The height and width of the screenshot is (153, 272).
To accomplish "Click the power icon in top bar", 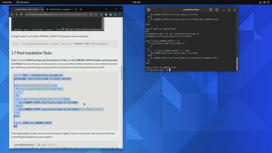I will pyautogui.click(x=268, y=2).
